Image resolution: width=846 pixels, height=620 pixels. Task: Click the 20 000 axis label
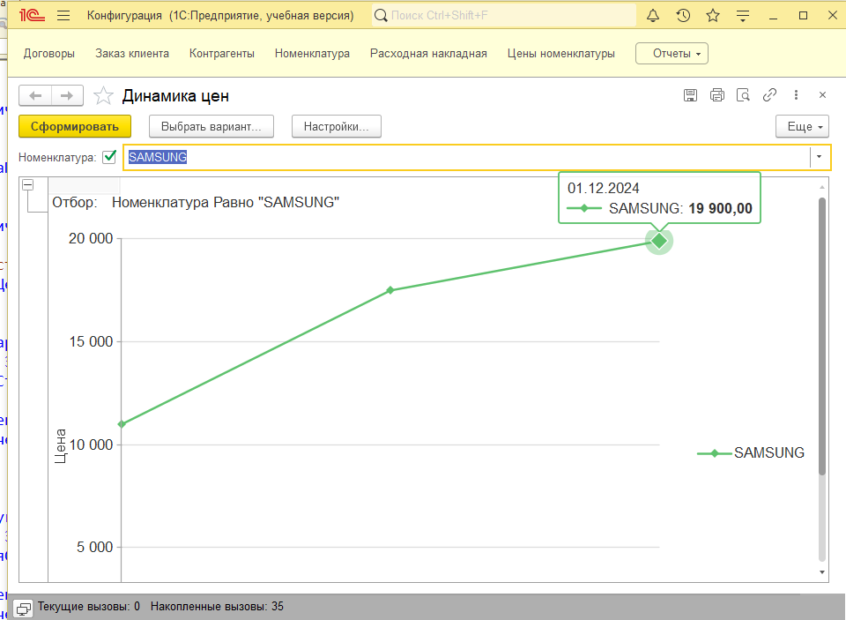[x=91, y=238]
